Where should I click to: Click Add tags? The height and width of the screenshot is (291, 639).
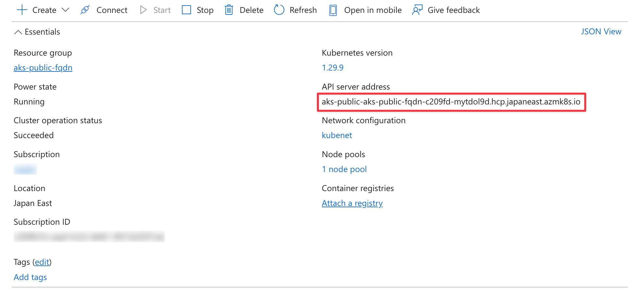[30, 277]
